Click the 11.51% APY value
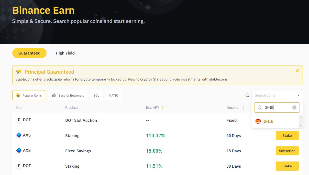 [x=154, y=166]
